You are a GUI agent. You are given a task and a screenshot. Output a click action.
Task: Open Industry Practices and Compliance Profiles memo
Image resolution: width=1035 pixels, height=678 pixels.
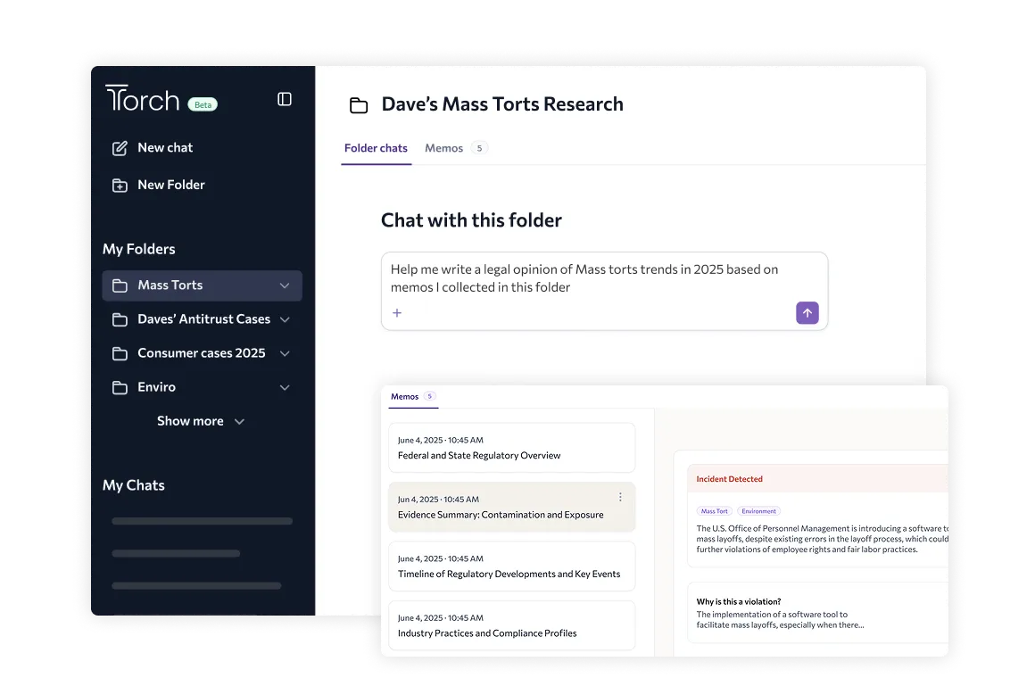coord(511,626)
